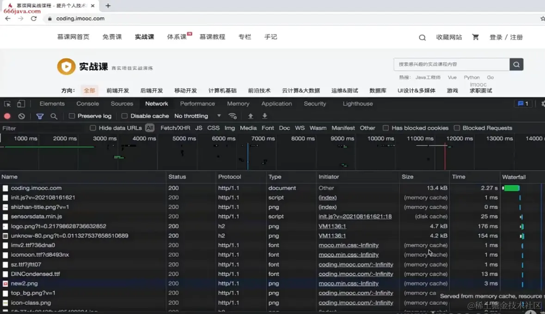Viewport: 545px width, 314px height.
Task: Click the network Filter text field
Action: (43, 128)
